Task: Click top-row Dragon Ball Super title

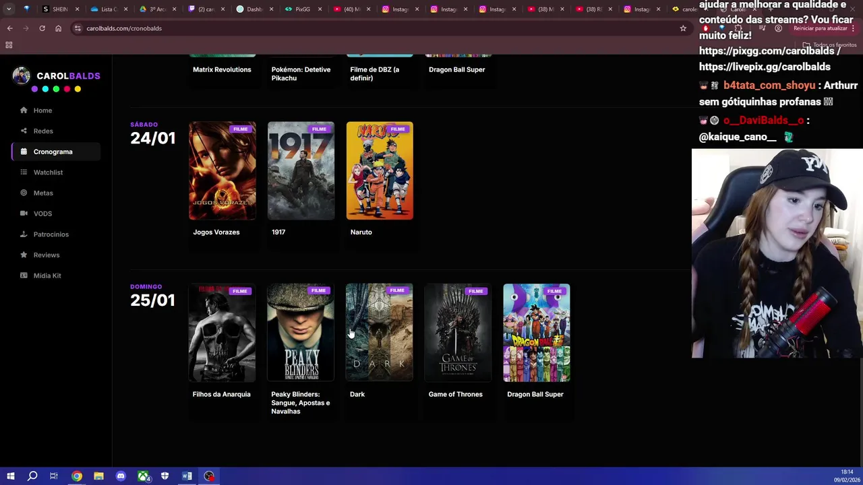Action: coord(457,69)
